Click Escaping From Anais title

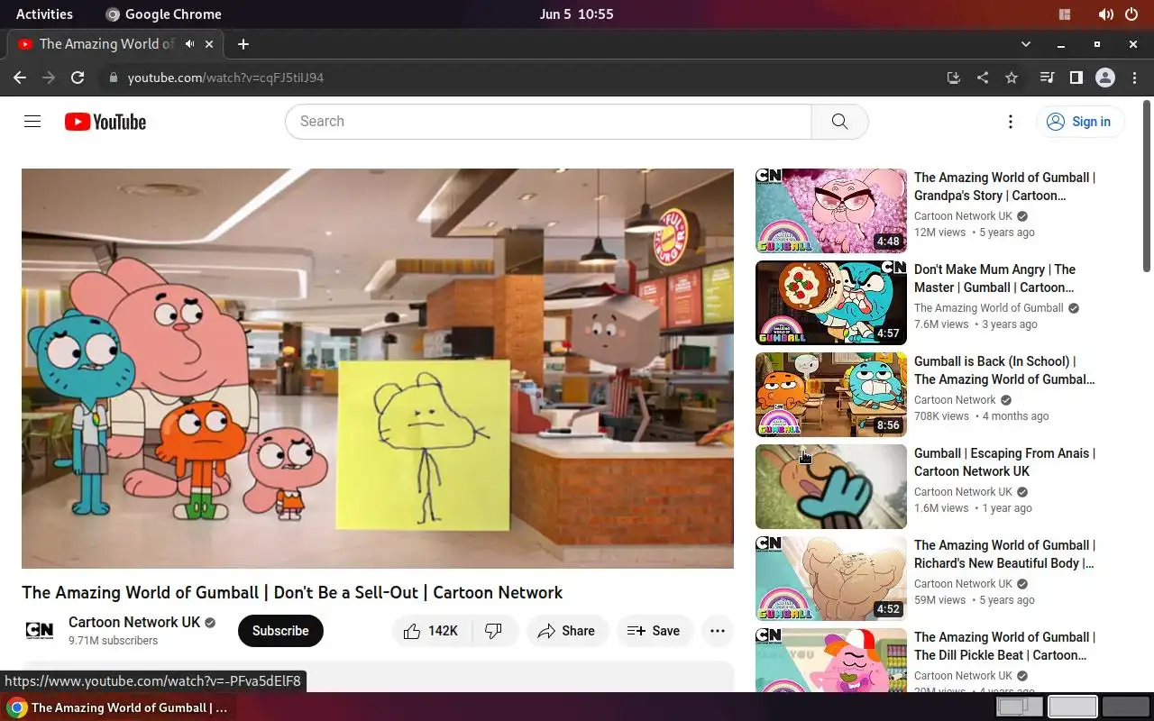(x=1004, y=462)
